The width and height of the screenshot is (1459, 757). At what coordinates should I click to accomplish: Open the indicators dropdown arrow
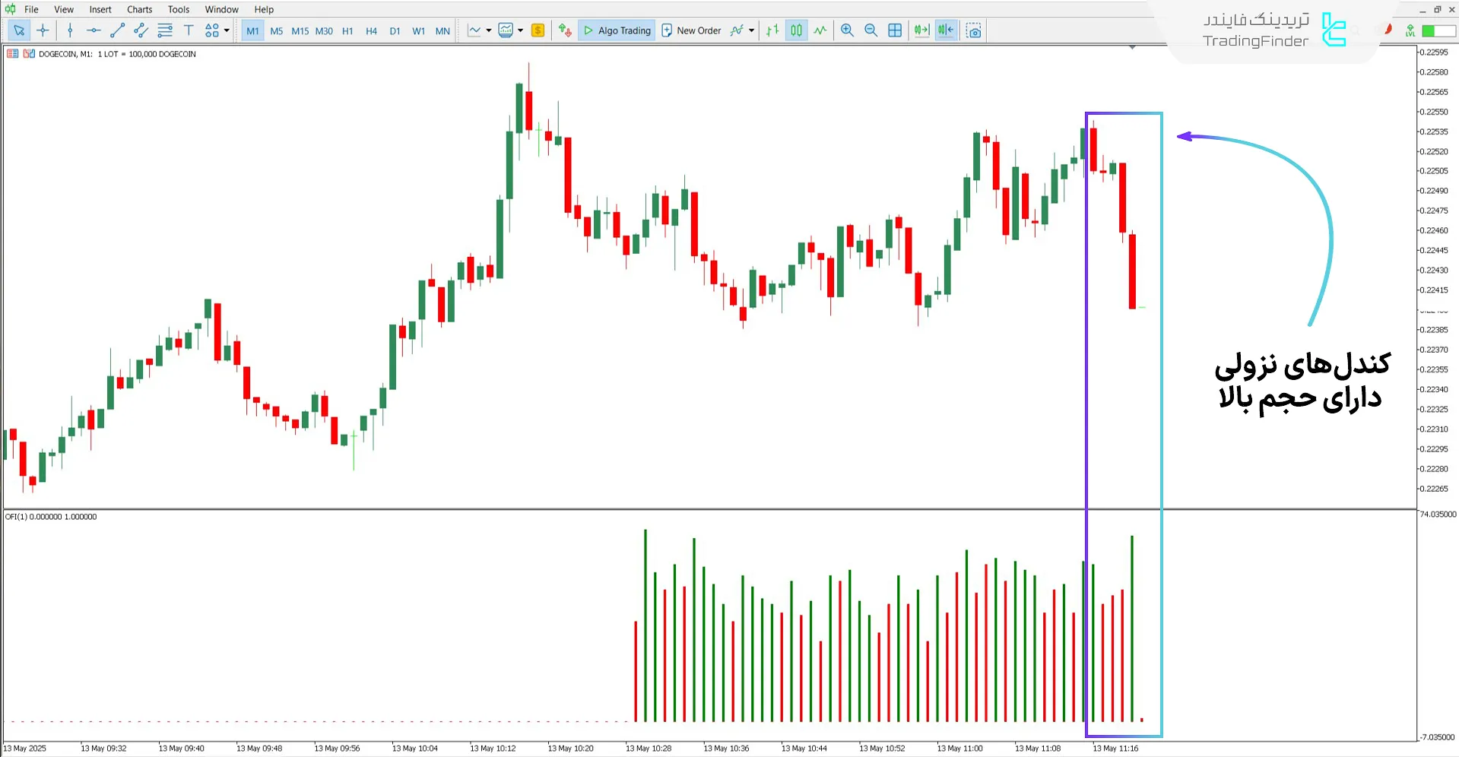[x=753, y=30]
